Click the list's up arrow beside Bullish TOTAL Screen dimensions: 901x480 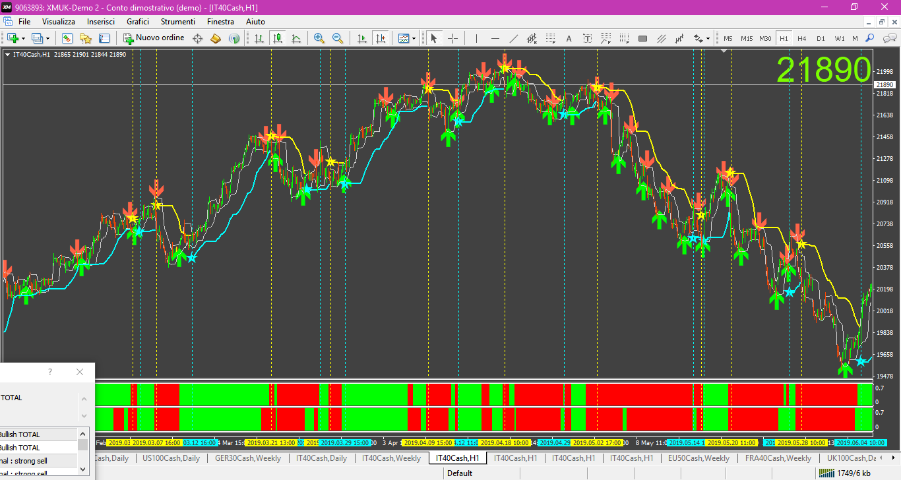tap(83, 433)
